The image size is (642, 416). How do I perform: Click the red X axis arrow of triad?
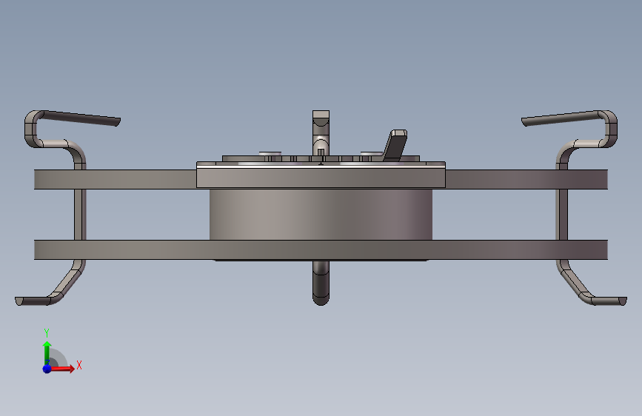[62, 369]
